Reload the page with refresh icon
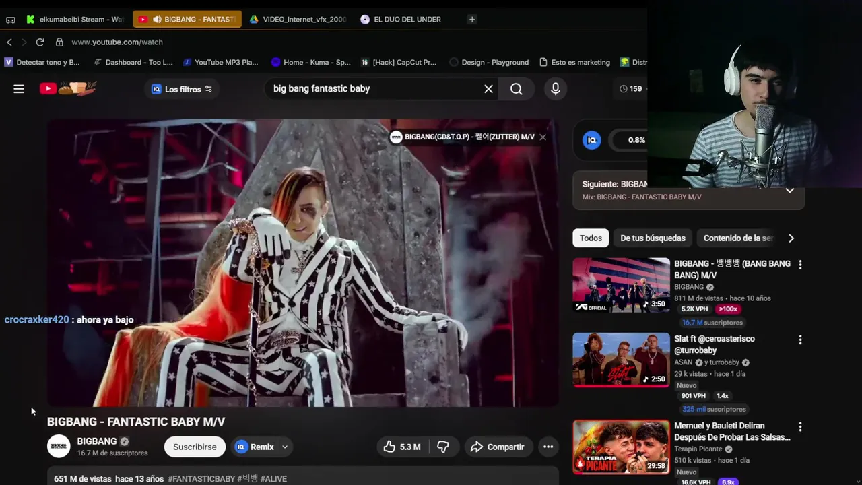The image size is (862, 485). point(40,42)
